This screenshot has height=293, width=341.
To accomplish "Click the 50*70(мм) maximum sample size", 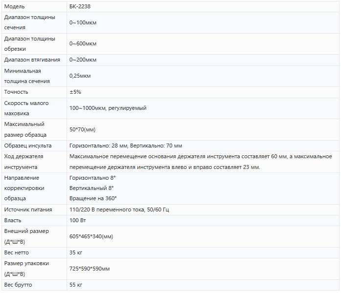I will click(83, 129).
